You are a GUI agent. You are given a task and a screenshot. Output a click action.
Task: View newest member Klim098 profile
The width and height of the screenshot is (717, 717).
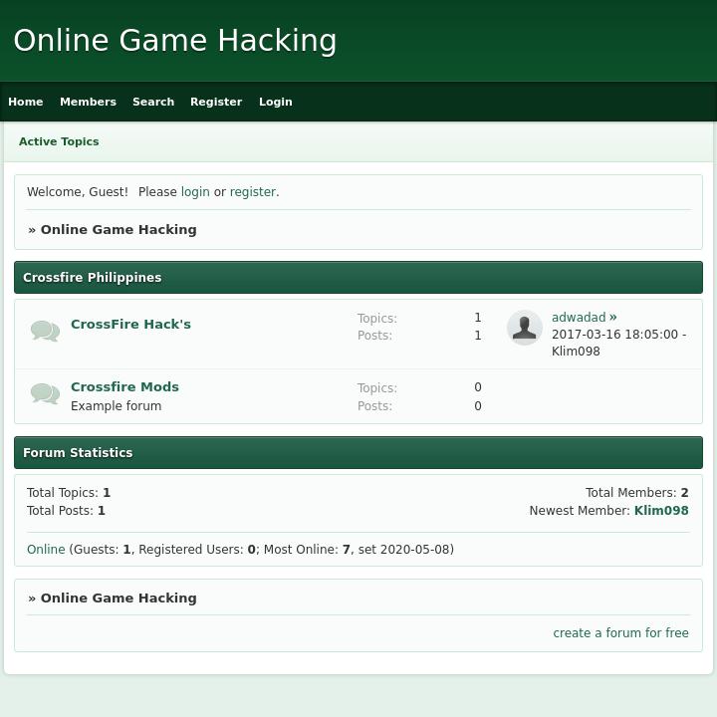click(661, 511)
